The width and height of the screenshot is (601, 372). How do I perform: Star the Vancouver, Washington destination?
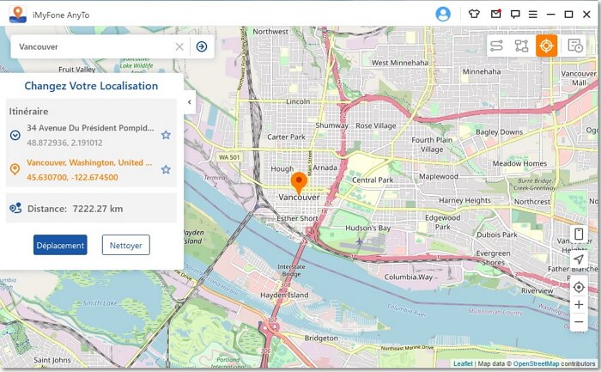[x=166, y=169]
